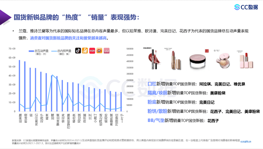
Task: Click the red Xiaohongshu platform icon
Action: 92,51
